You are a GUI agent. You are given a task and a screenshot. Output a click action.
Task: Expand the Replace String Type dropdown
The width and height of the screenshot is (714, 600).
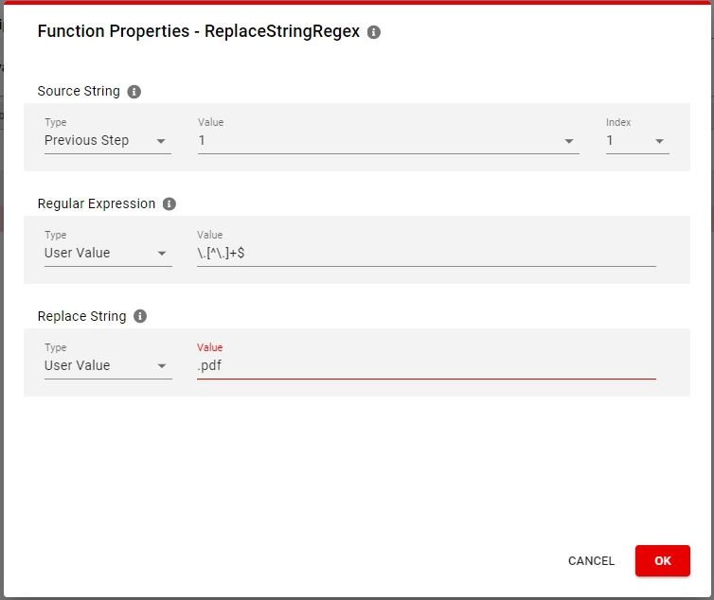pyautogui.click(x=107, y=366)
